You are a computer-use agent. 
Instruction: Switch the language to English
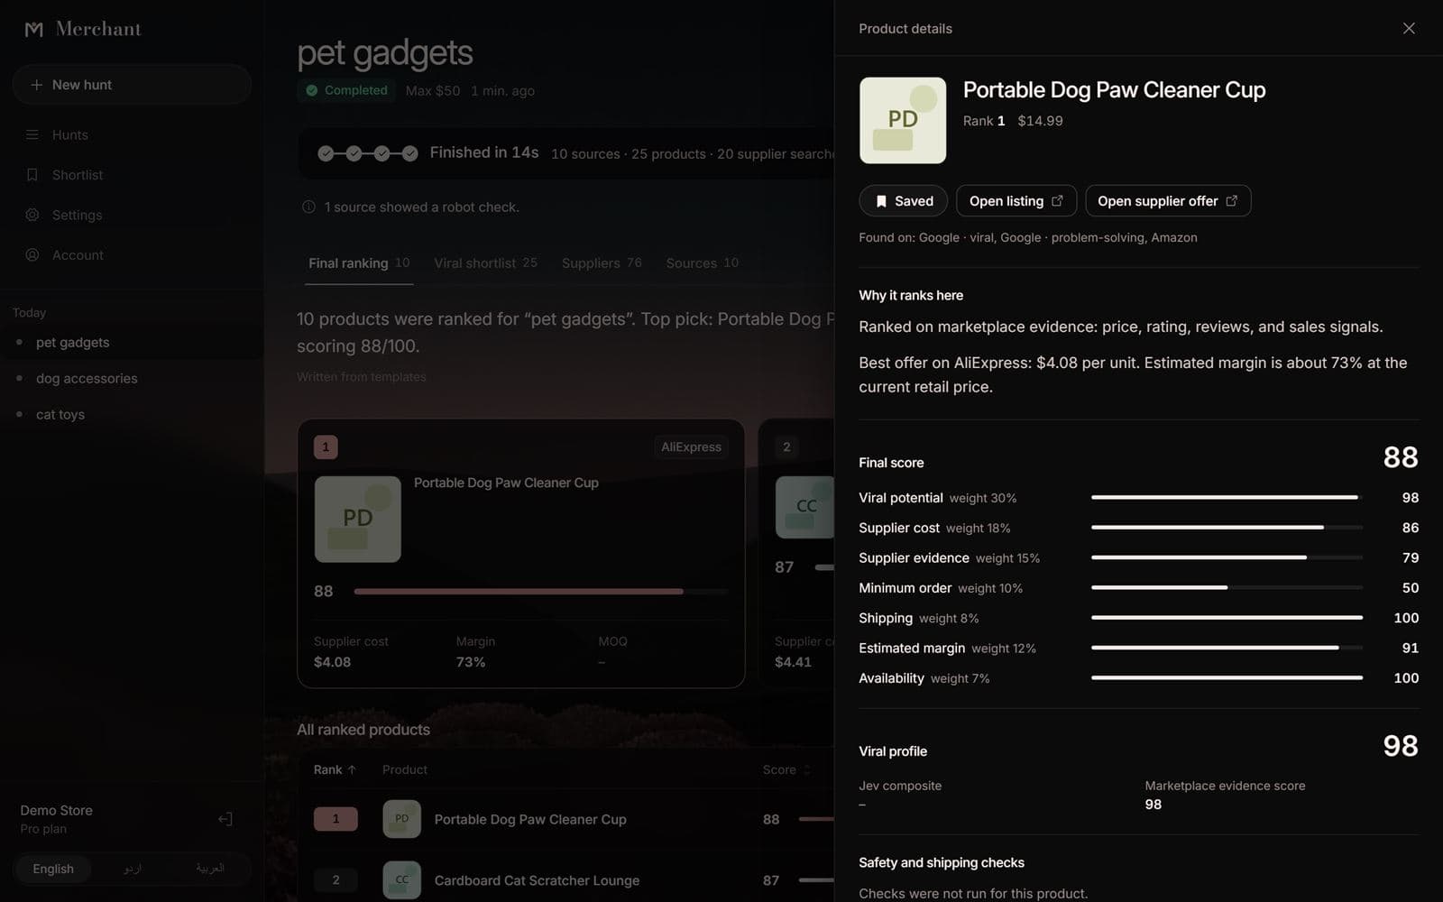tap(53, 869)
